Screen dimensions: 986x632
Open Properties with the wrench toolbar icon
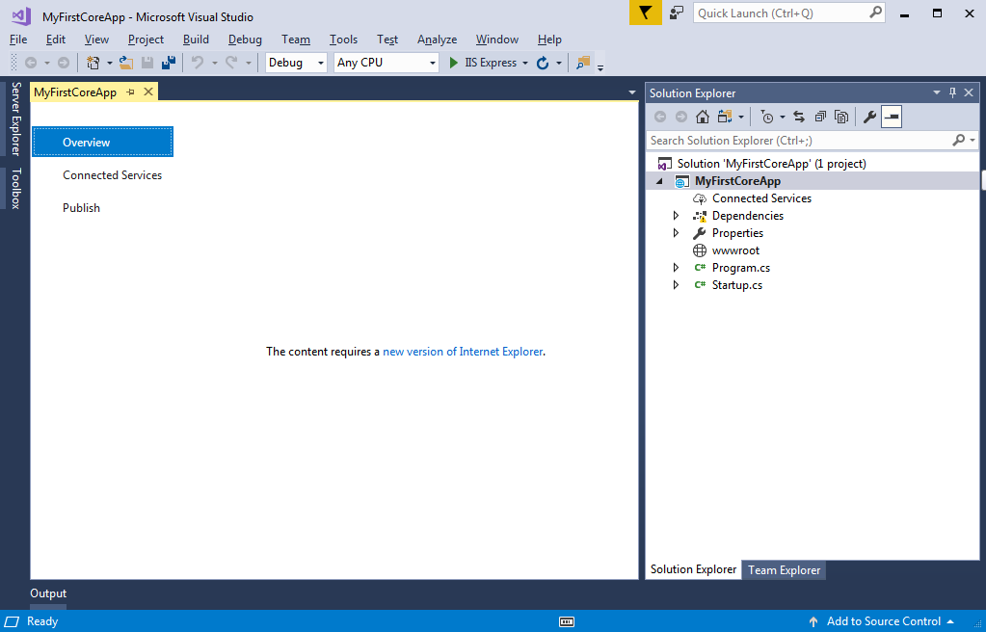[869, 117]
